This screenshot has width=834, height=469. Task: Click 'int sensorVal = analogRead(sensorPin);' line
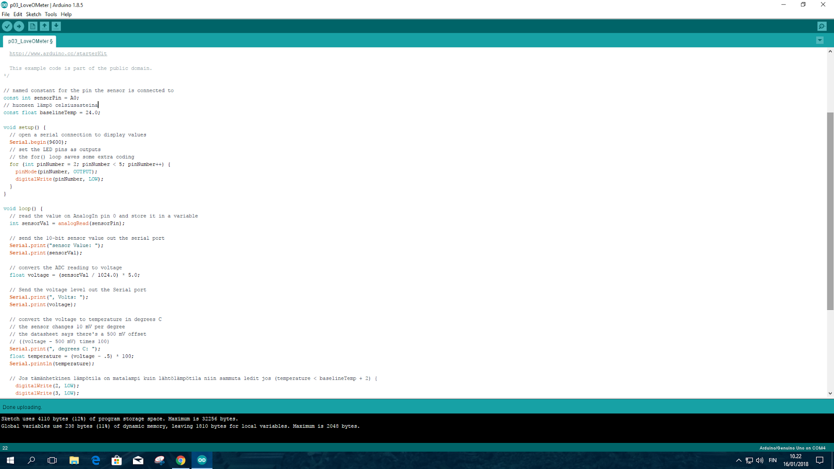pyautogui.click(x=67, y=223)
